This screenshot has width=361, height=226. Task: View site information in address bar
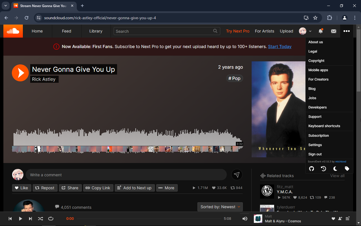coord(39,18)
